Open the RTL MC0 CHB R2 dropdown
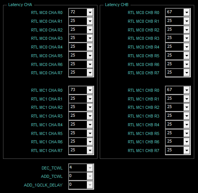This screenshot has width=198, height=193. pos(187,30)
